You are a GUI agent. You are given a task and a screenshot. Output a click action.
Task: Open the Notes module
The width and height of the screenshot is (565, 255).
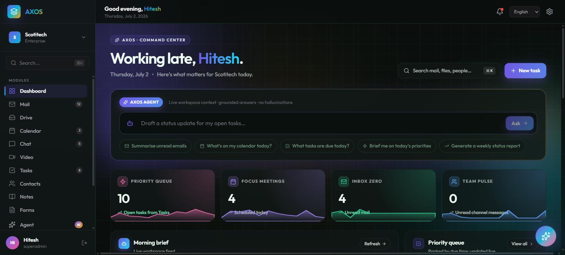click(46, 197)
